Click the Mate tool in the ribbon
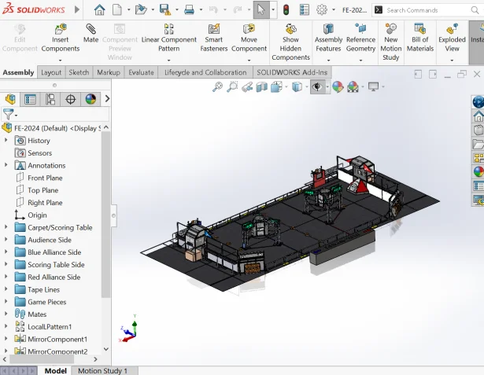Viewport: 484px width, 375px height. [91, 35]
